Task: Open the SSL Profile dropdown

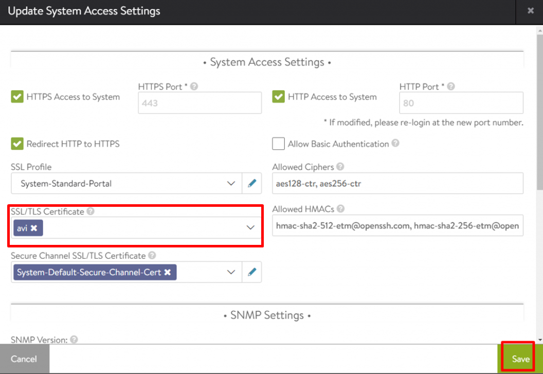Action: (231, 183)
